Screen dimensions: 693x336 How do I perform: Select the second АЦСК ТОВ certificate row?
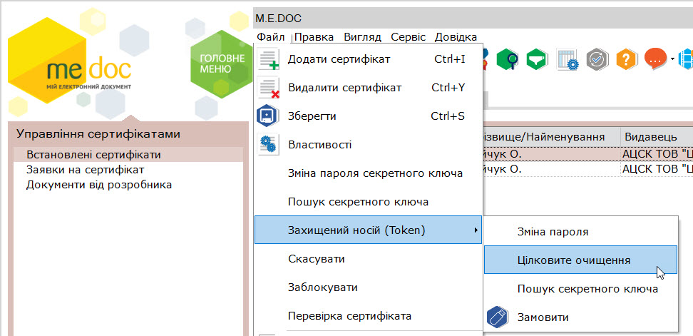pos(587,169)
